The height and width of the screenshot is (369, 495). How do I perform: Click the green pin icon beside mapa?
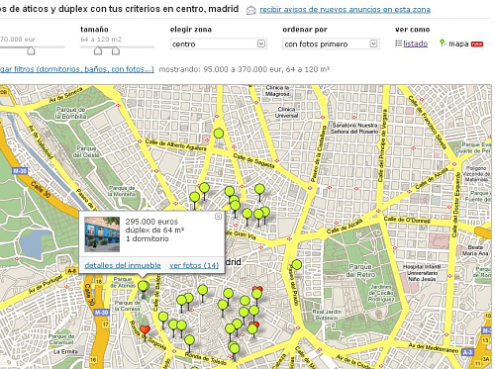[x=443, y=43]
